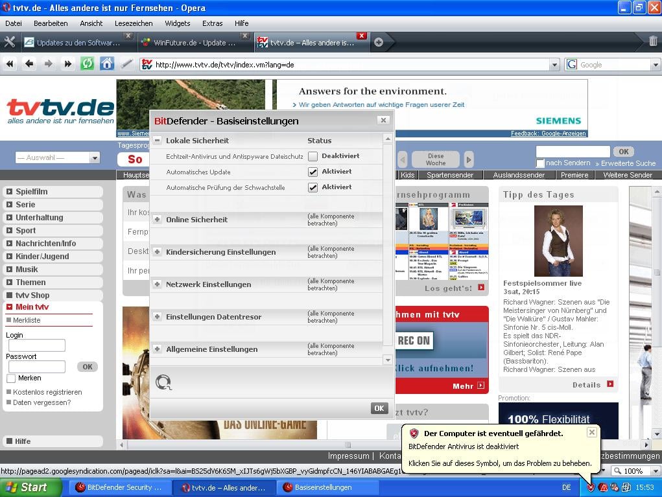Click the Login input field
The image size is (662, 497).
(37, 345)
